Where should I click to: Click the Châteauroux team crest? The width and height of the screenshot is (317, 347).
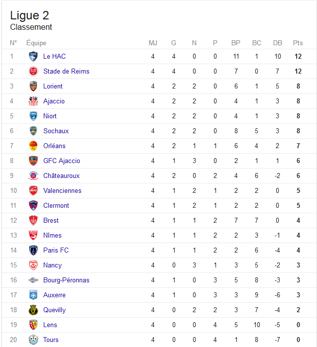coord(33,175)
